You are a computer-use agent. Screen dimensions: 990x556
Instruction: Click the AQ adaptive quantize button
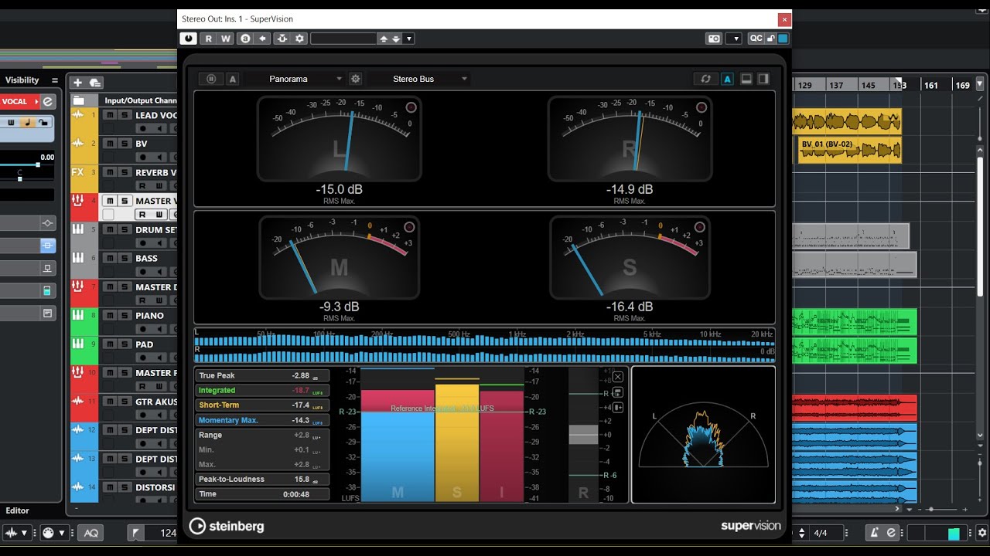91,533
